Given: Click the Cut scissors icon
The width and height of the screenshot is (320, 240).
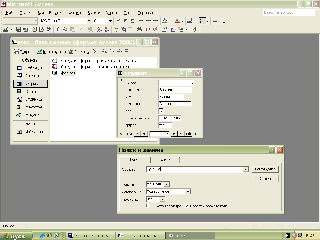Looking at the screenshot, I should (58, 30).
